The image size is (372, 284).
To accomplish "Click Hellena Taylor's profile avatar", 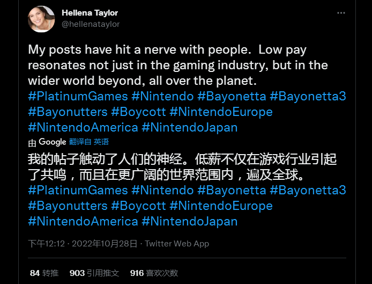I will 41,19.
